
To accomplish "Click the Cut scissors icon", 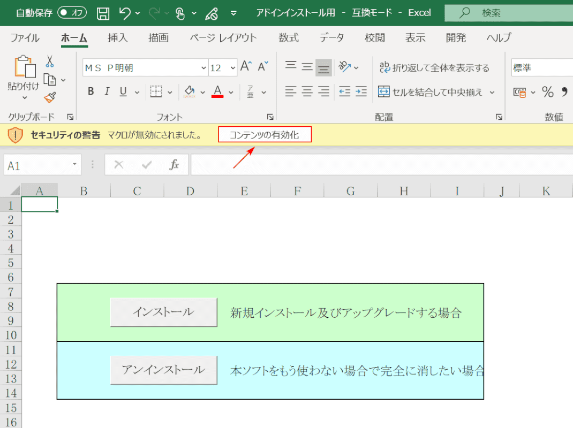I will point(50,61).
